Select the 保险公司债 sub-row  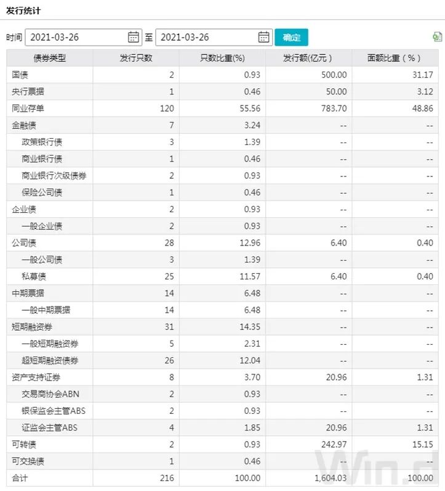coord(42,192)
